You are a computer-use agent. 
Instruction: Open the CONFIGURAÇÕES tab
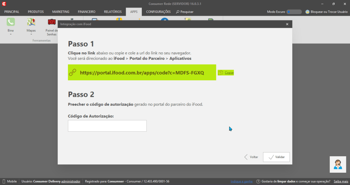[x=158, y=12]
